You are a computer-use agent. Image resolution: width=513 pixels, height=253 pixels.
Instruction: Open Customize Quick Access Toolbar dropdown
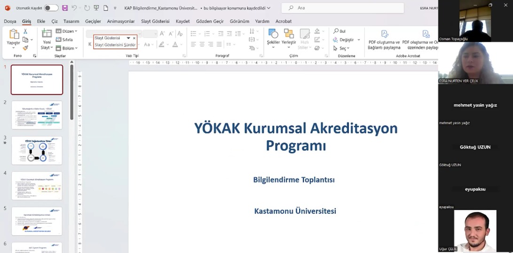[x=115, y=8]
